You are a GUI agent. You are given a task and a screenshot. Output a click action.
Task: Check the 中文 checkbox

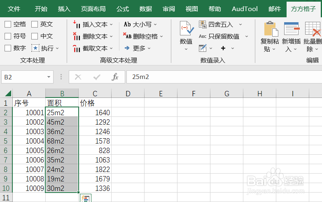35,36
